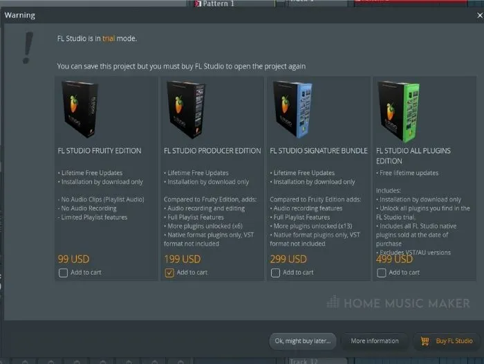Check Add to cart for Signature Bundle
Image resolution: width=484 pixels, height=364 pixels.
coord(275,273)
